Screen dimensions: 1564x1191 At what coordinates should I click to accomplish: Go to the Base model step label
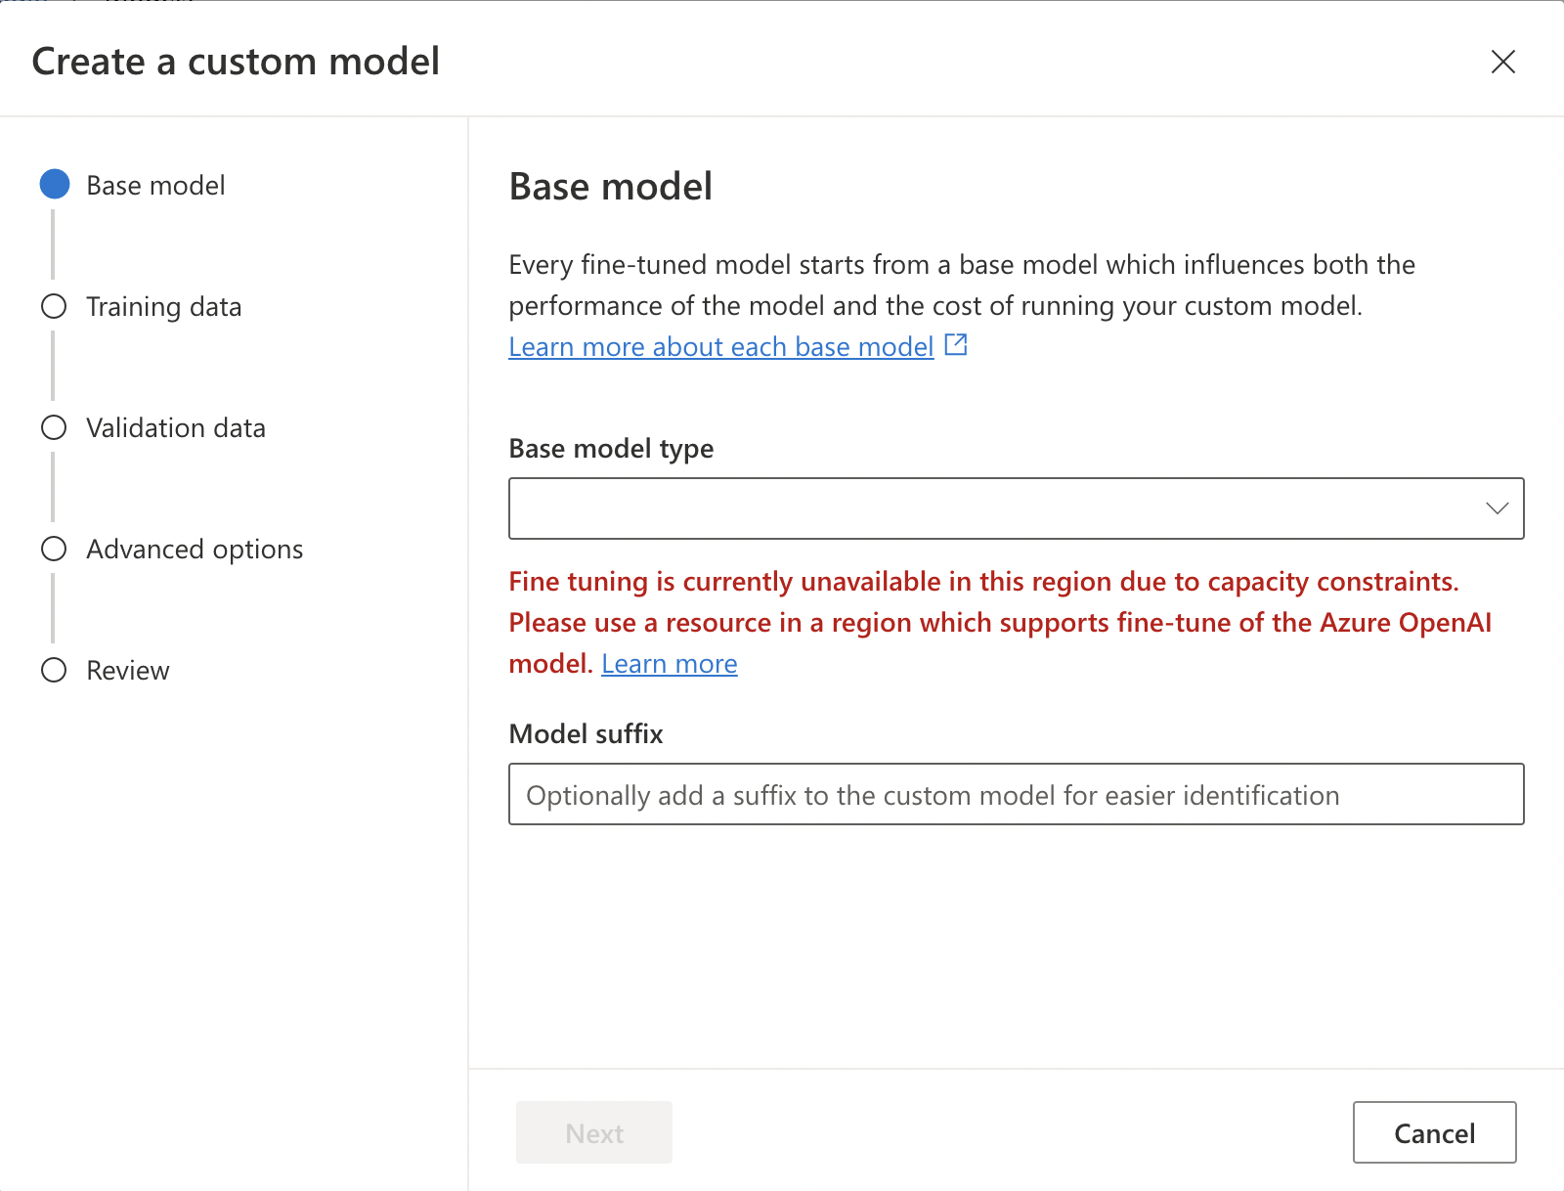155,185
